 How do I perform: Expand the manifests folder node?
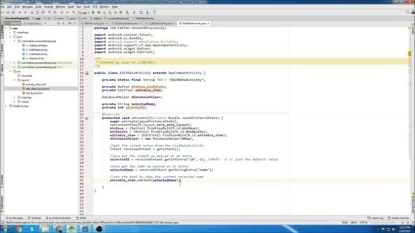[10, 32]
